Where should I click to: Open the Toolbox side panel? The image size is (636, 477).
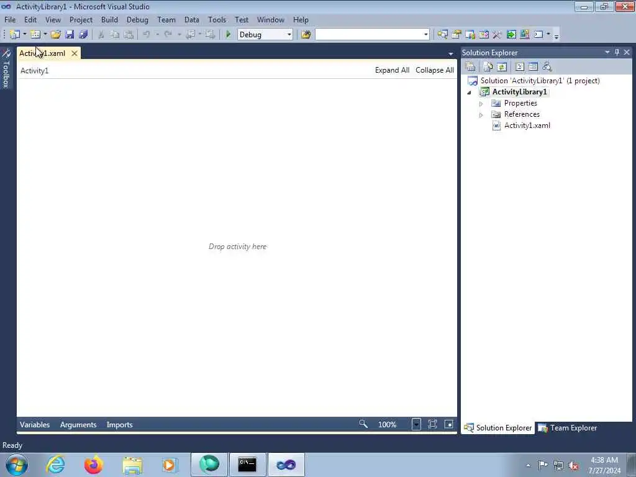tap(6, 69)
